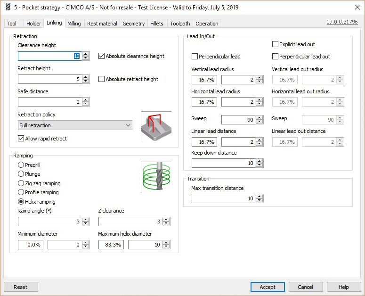Decrease Retract height with down arrow
Screen dimensions: 365x296
(x=86, y=82)
